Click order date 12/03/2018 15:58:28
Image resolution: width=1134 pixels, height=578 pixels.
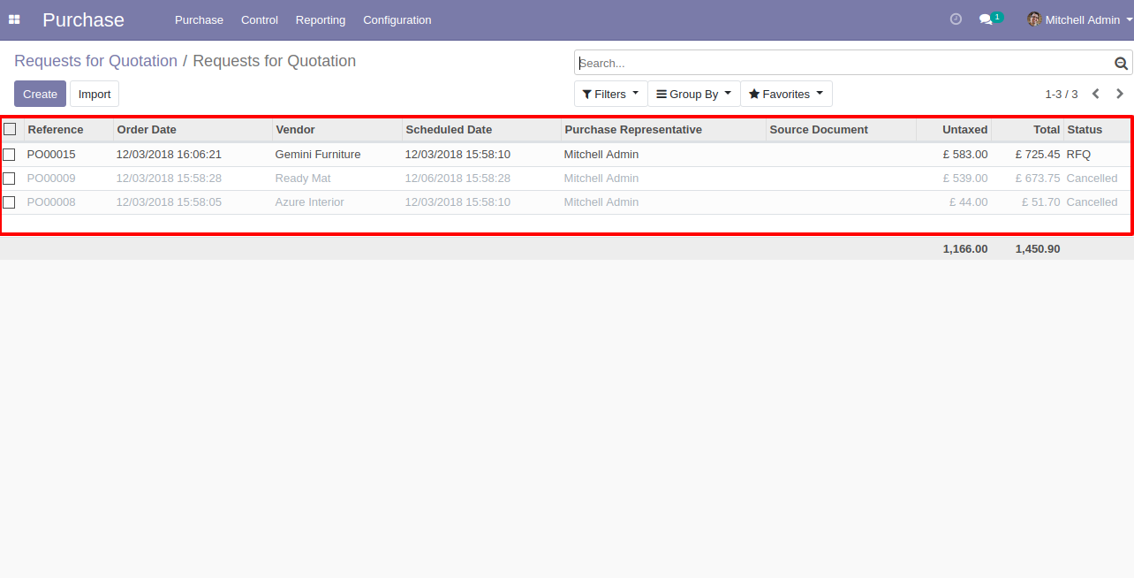pos(169,179)
